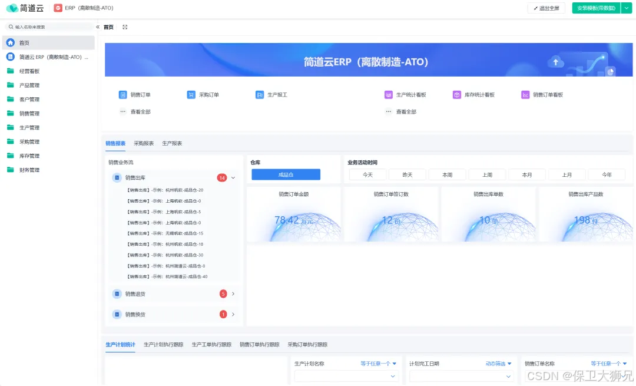
Task: Select 上月 time filter
Action: (567, 174)
